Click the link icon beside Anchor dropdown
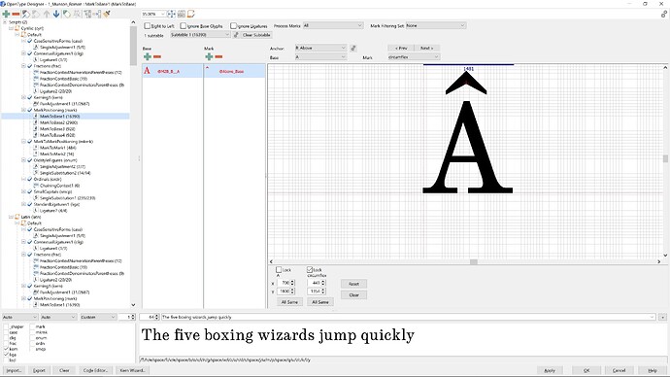Screen dimensions: 670x377 [352, 48]
